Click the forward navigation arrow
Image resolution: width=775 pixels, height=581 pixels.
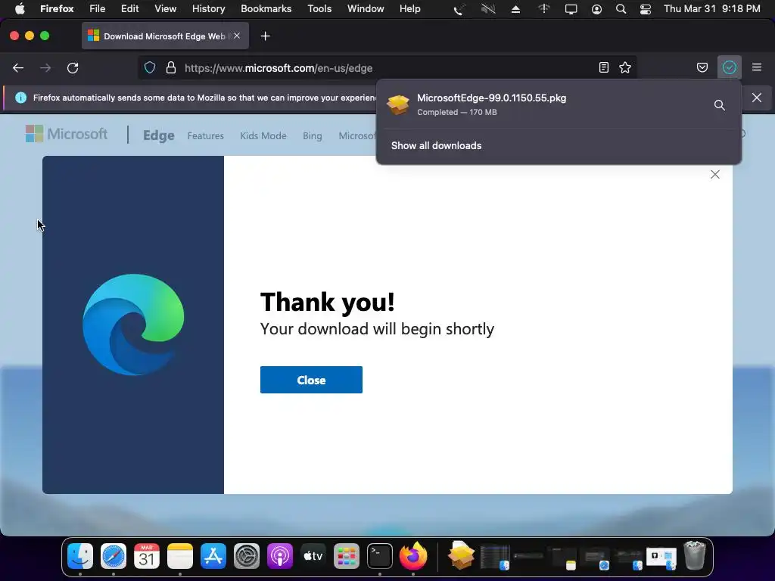[x=45, y=68]
